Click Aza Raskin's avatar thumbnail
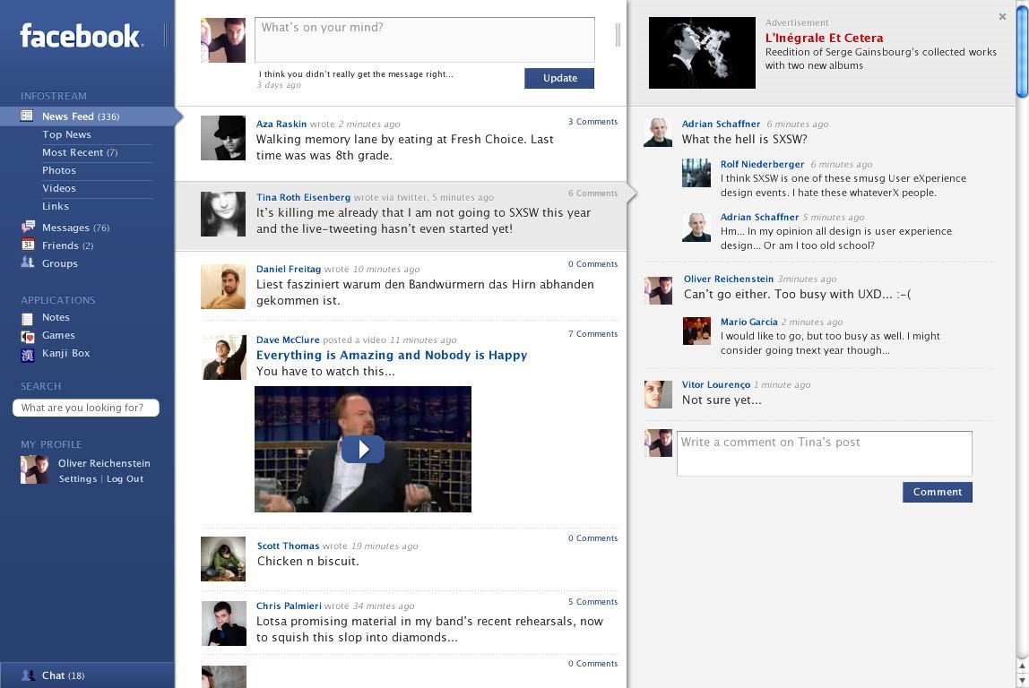The image size is (1029, 688). click(x=223, y=138)
